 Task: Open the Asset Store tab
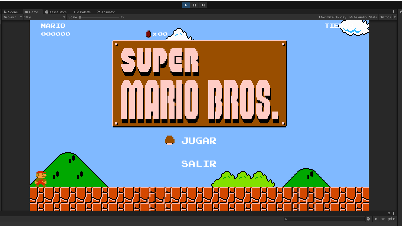[56, 12]
